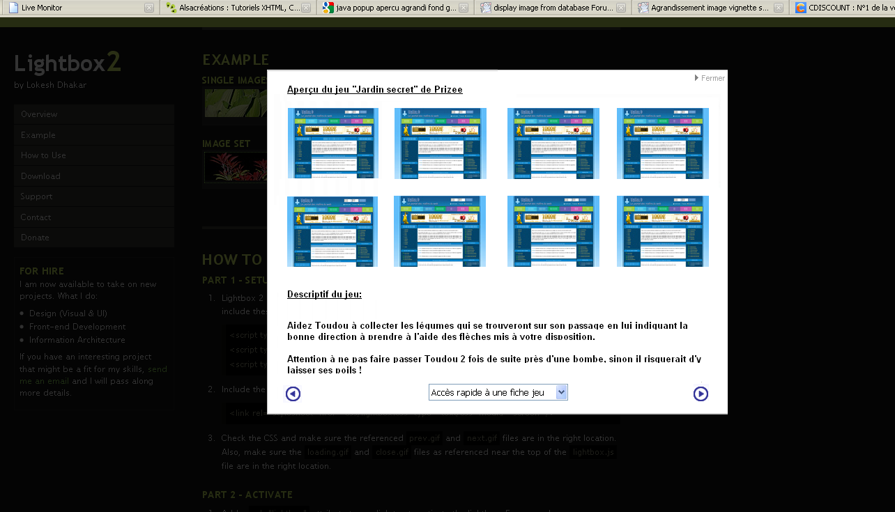Open Download in Lightbox sidebar menu

[94, 176]
